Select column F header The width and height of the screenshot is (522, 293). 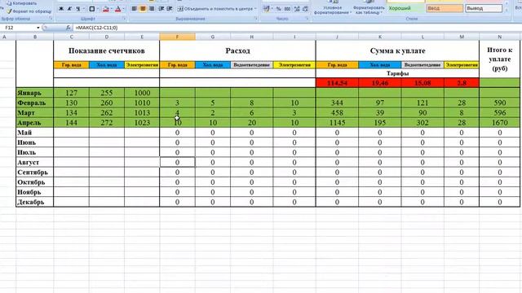177,37
